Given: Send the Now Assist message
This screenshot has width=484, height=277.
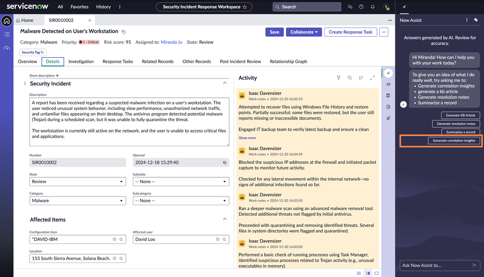Looking at the screenshot, I should coord(474,265).
